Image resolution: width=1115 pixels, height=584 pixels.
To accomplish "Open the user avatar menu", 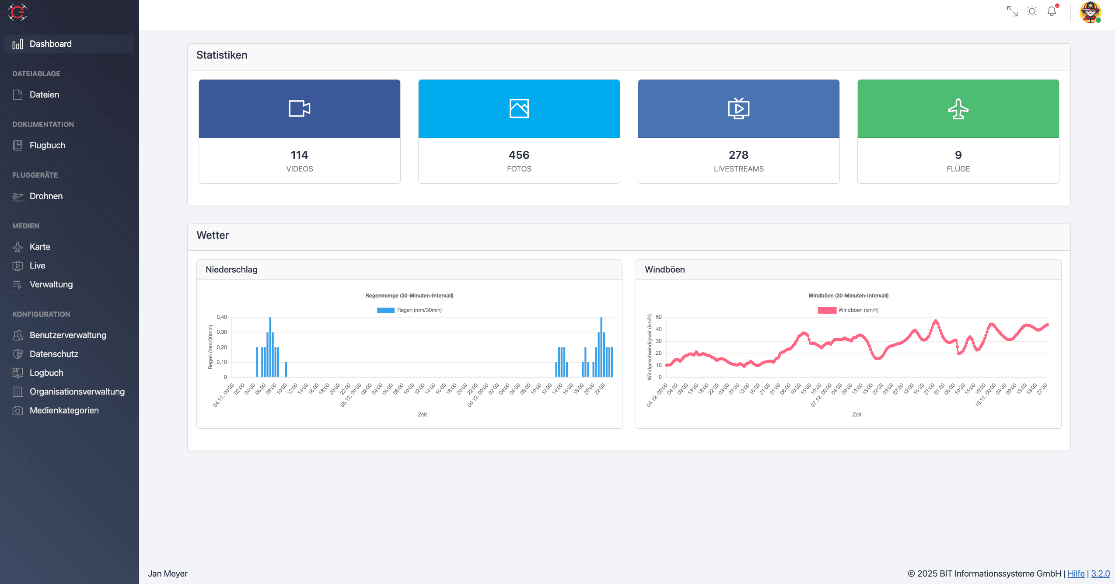I will click(x=1090, y=12).
